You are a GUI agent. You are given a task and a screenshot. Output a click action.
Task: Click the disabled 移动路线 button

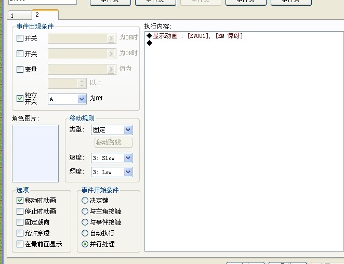point(113,142)
